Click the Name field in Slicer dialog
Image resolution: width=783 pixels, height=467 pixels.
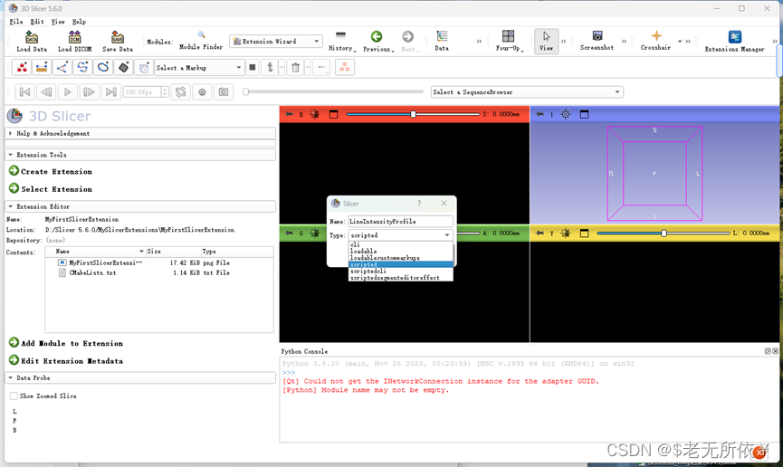coord(400,221)
